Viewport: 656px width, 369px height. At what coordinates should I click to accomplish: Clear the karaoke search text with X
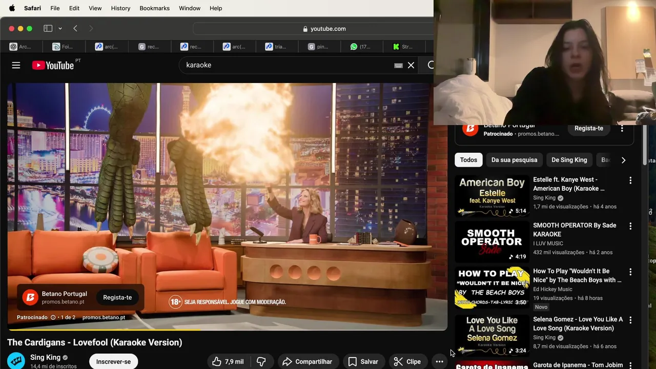click(x=411, y=65)
